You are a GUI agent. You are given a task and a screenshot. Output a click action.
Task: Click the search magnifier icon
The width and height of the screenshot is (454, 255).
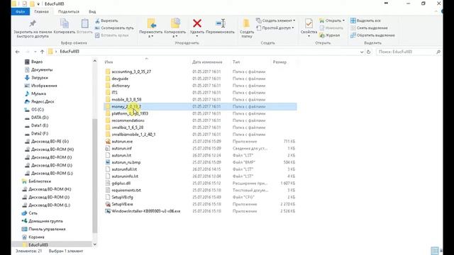pyautogui.click(x=438, y=52)
